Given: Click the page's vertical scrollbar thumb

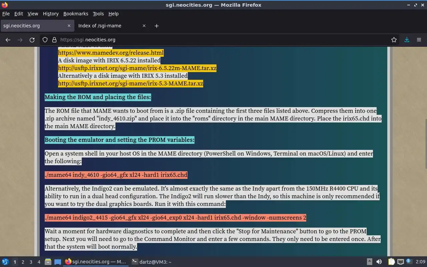Looking at the screenshot, I should pyautogui.click(x=425, y=144).
